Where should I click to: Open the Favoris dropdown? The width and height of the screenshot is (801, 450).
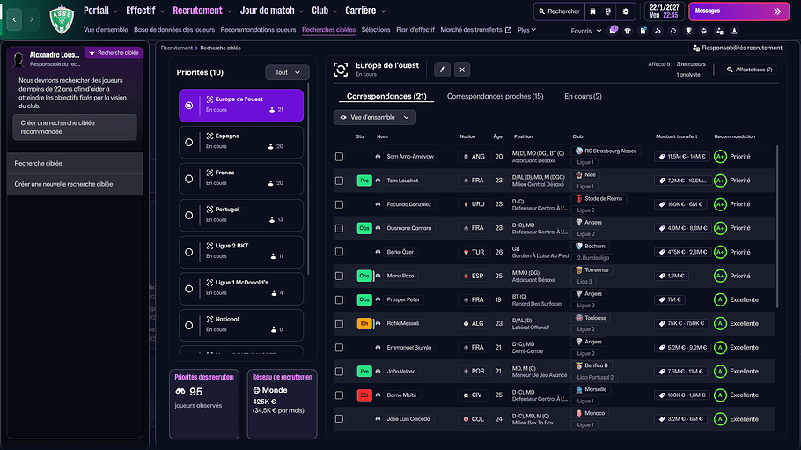click(x=585, y=31)
